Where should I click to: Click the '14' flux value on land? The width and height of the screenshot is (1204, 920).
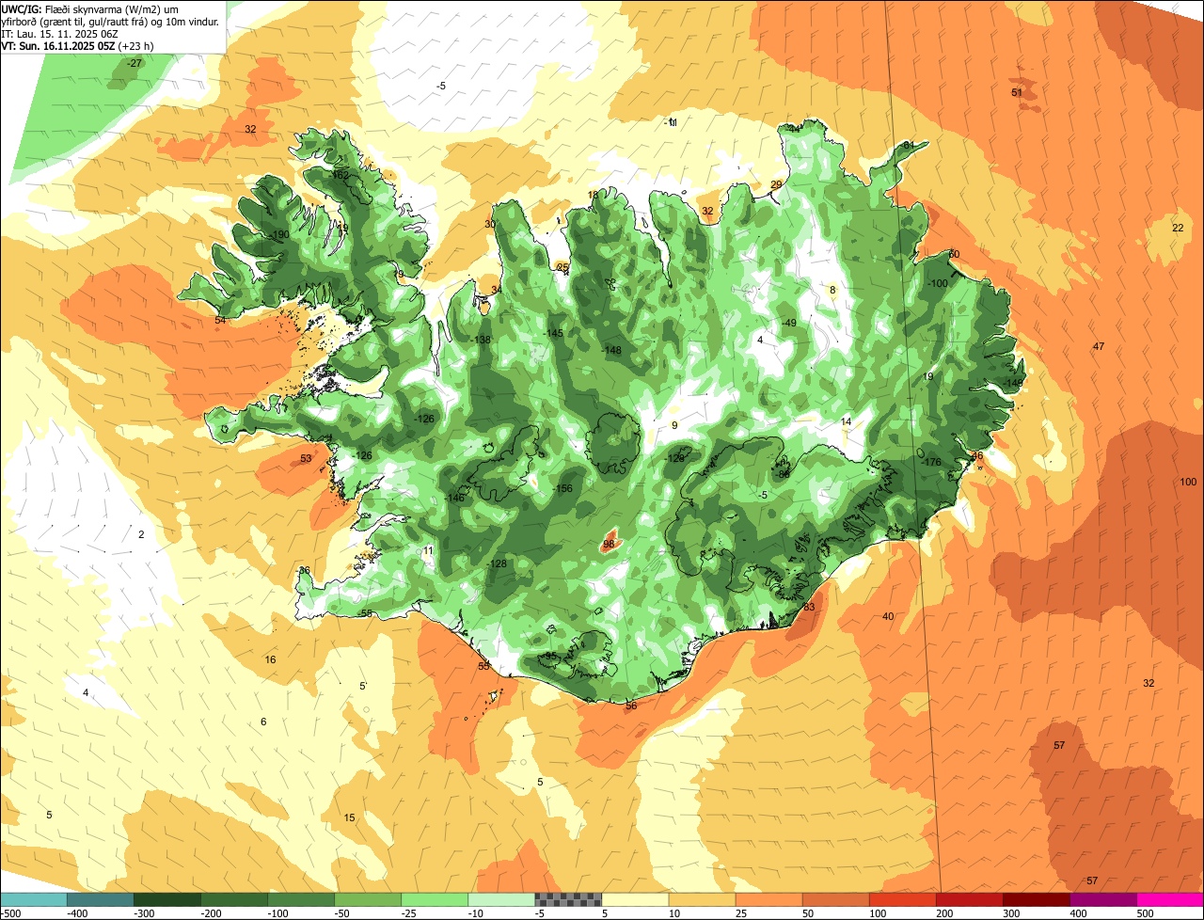coord(847,421)
